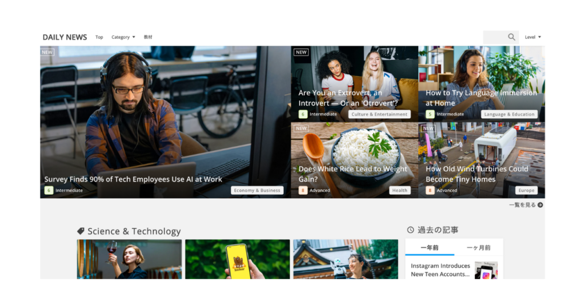Click the level 6 badge on AI survey article

tap(49, 191)
